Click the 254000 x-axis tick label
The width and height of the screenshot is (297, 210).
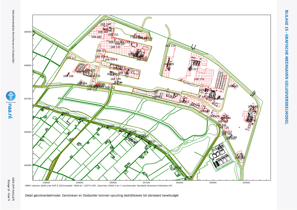tap(246, 183)
